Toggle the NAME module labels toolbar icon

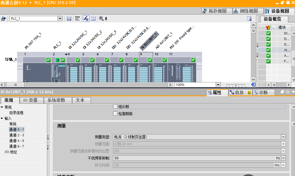(77, 19)
